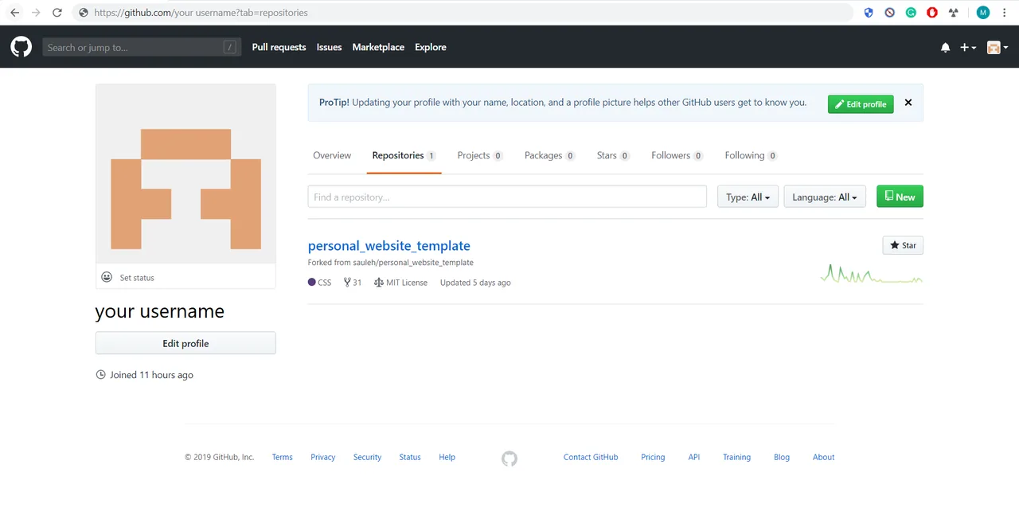Open the Blog footer link
This screenshot has height=523, width=1019.
click(x=782, y=458)
